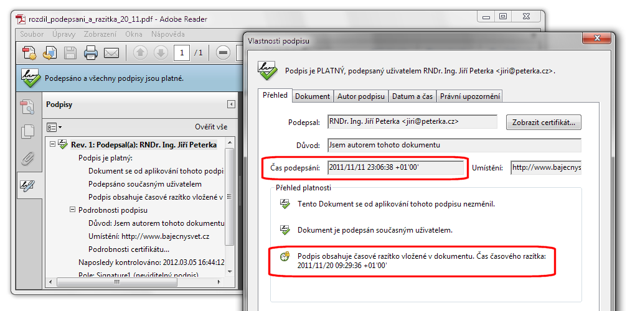The image size is (635, 311).
Task: Select 'Podpis je platný:' tree row
Action: click(x=106, y=158)
